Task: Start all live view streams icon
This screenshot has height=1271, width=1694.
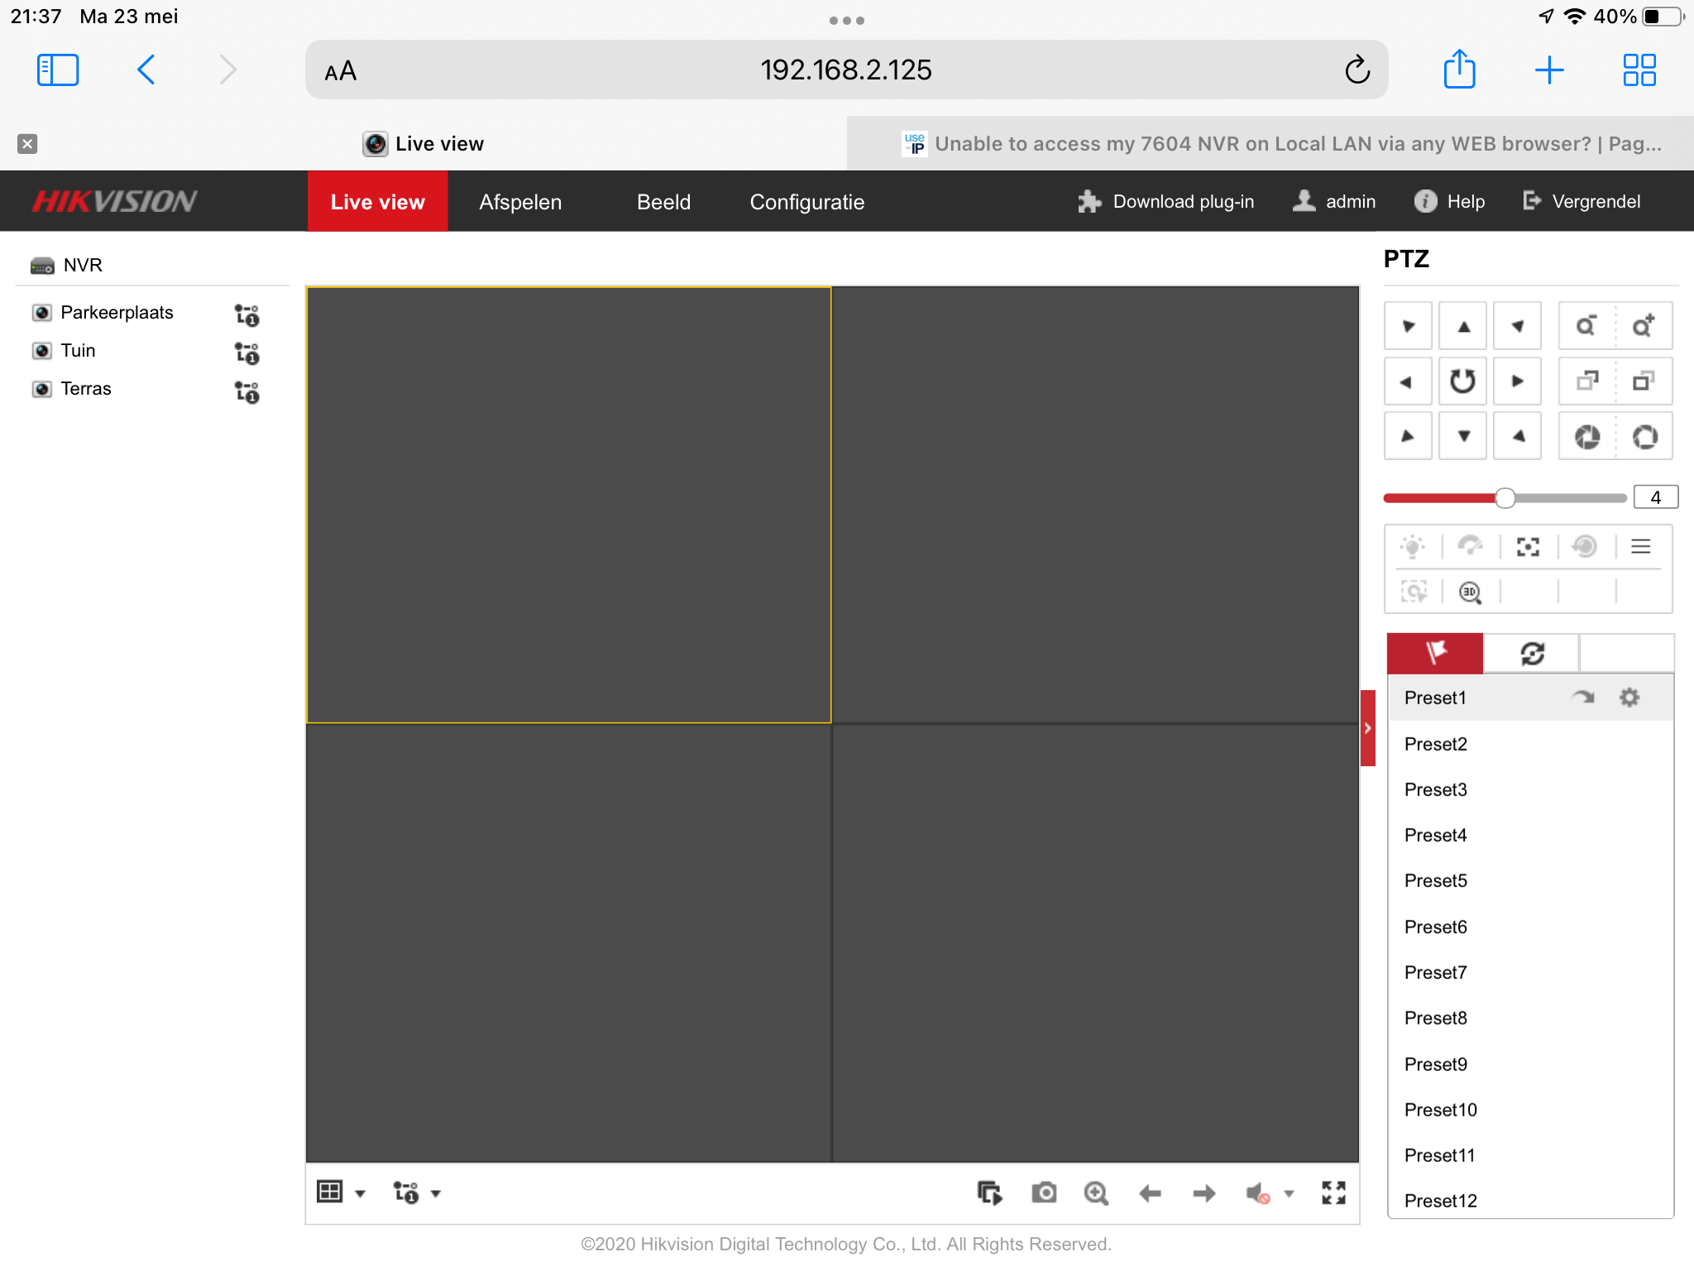Action: (989, 1192)
